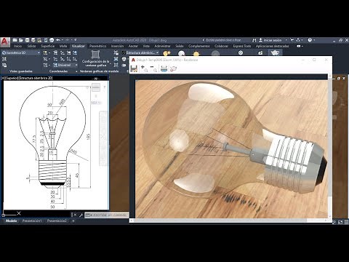Open the Malla ribbon tab
The width and height of the screenshot is (349, 262).
(63, 46)
